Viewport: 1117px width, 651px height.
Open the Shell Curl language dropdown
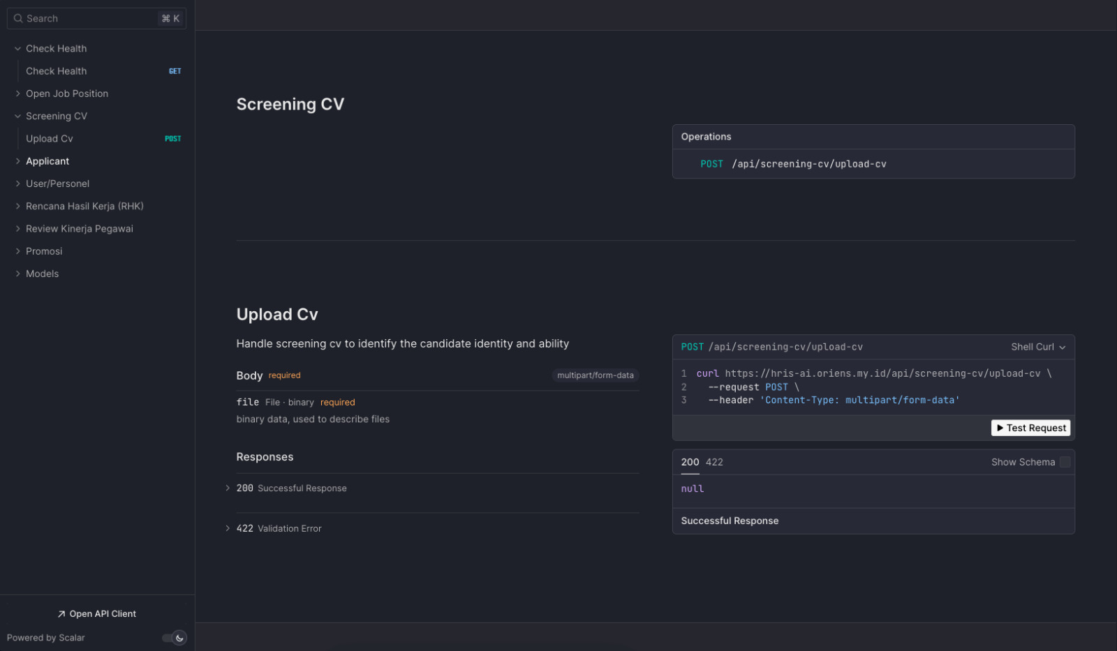(x=1037, y=347)
